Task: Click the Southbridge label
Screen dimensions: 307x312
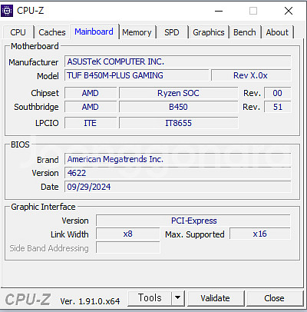Action: [36, 107]
